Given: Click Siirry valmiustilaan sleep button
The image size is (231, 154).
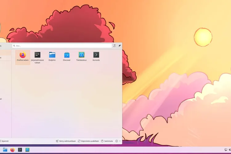Looking at the screenshot, I should point(66,141).
